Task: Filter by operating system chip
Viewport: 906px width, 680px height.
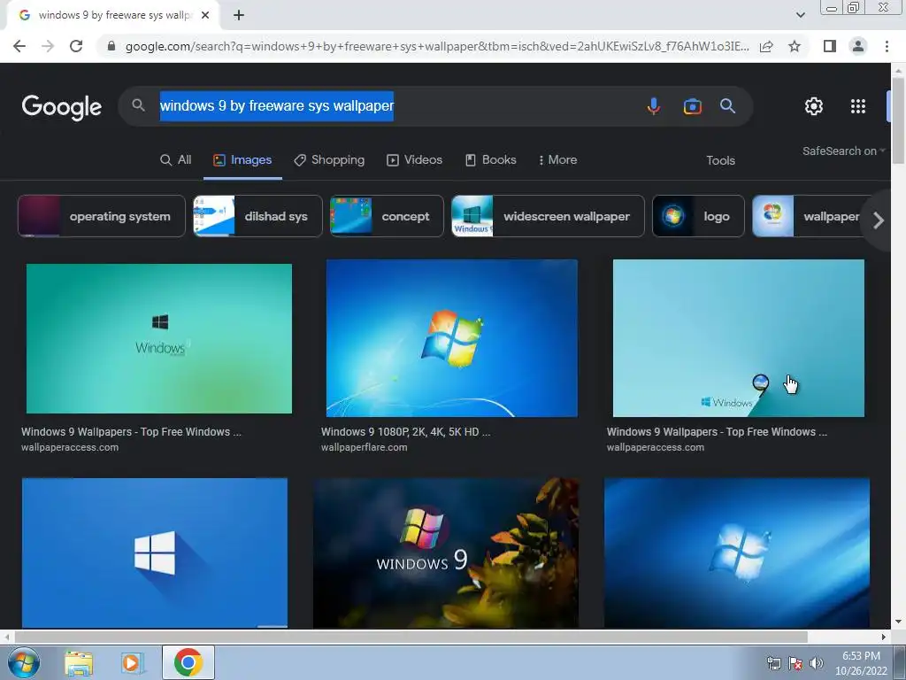Action: click(102, 216)
